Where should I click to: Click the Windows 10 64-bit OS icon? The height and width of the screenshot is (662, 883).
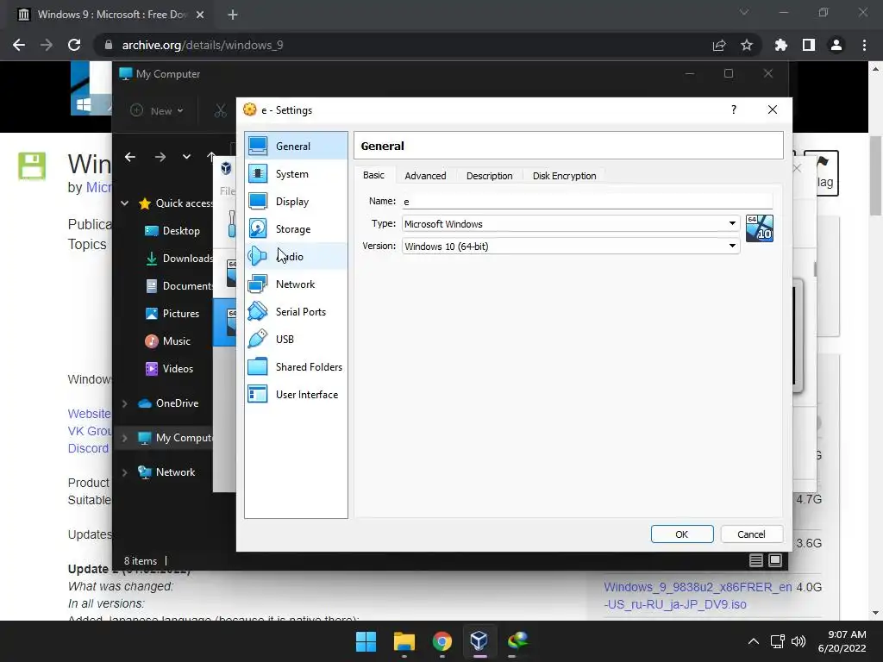(x=759, y=228)
